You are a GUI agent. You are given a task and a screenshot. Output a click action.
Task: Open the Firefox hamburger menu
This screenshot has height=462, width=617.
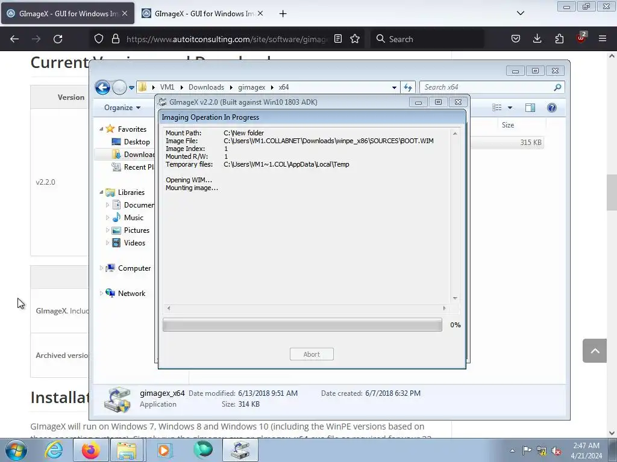click(603, 39)
